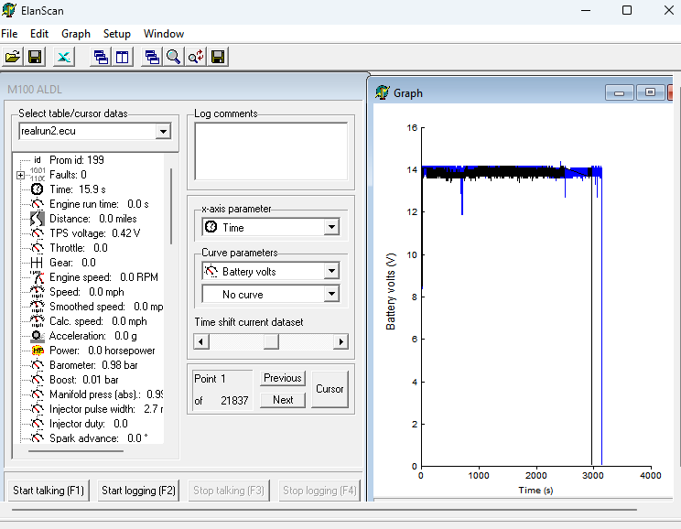Image resolution: width=681 pixels, height=529 pixels.
Task: Click the cascade windows icon beside the tile icon
Action: [101, 57]
